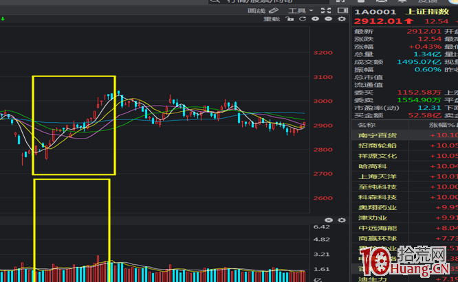Select stock 招商轮船 in the list
458x282 pixels.
pyautogui.click(x=378, y=145)
